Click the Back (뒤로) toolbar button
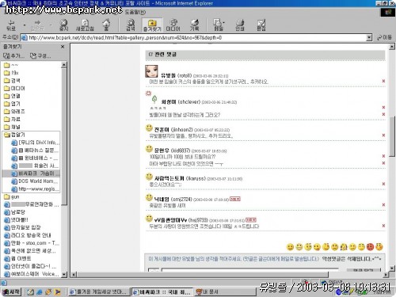The width and height of the screenshot is (396, 297). pos(11,25)
